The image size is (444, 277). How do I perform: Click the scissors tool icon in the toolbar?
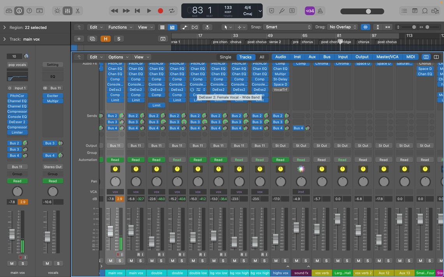click(x=78, y=11)
